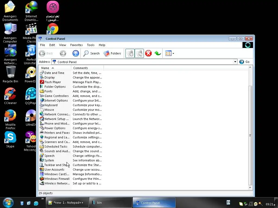Click the Up one level toolbar arrow

76,53
